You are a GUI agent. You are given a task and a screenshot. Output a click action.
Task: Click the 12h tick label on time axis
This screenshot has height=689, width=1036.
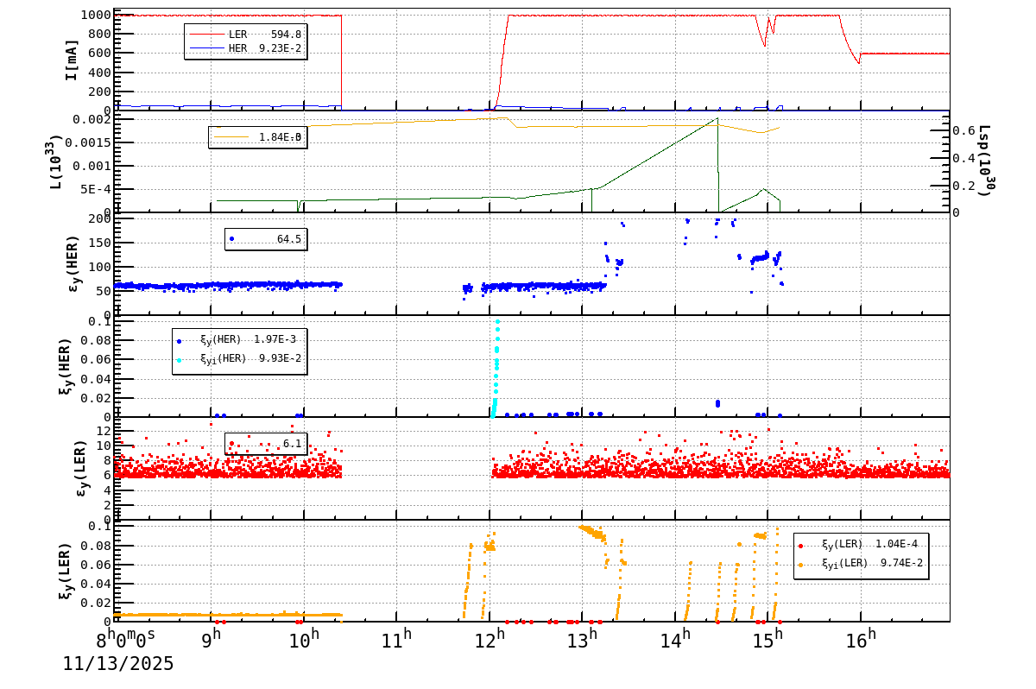point(490,636)
